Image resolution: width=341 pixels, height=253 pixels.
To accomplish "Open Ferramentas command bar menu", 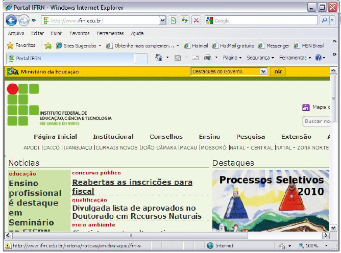I will point(295,58).
